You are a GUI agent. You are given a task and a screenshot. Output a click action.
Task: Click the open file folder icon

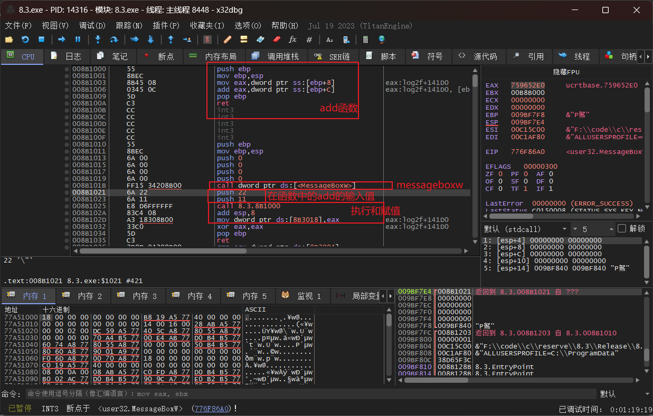(9, 40)
